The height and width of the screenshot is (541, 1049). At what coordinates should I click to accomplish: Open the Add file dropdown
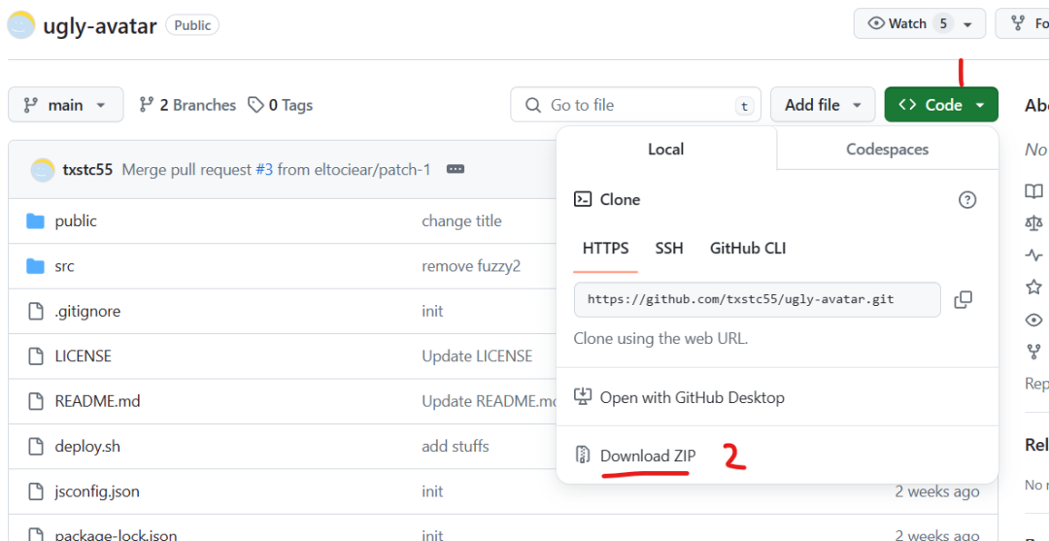823,105
